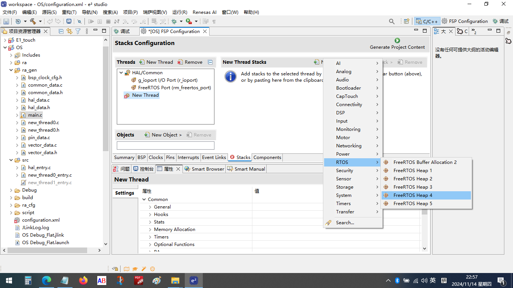The width and height of the screenshot is (513, 288).
Task: Click Firefox in the Windows taskbar
Action: pos(83,280)
